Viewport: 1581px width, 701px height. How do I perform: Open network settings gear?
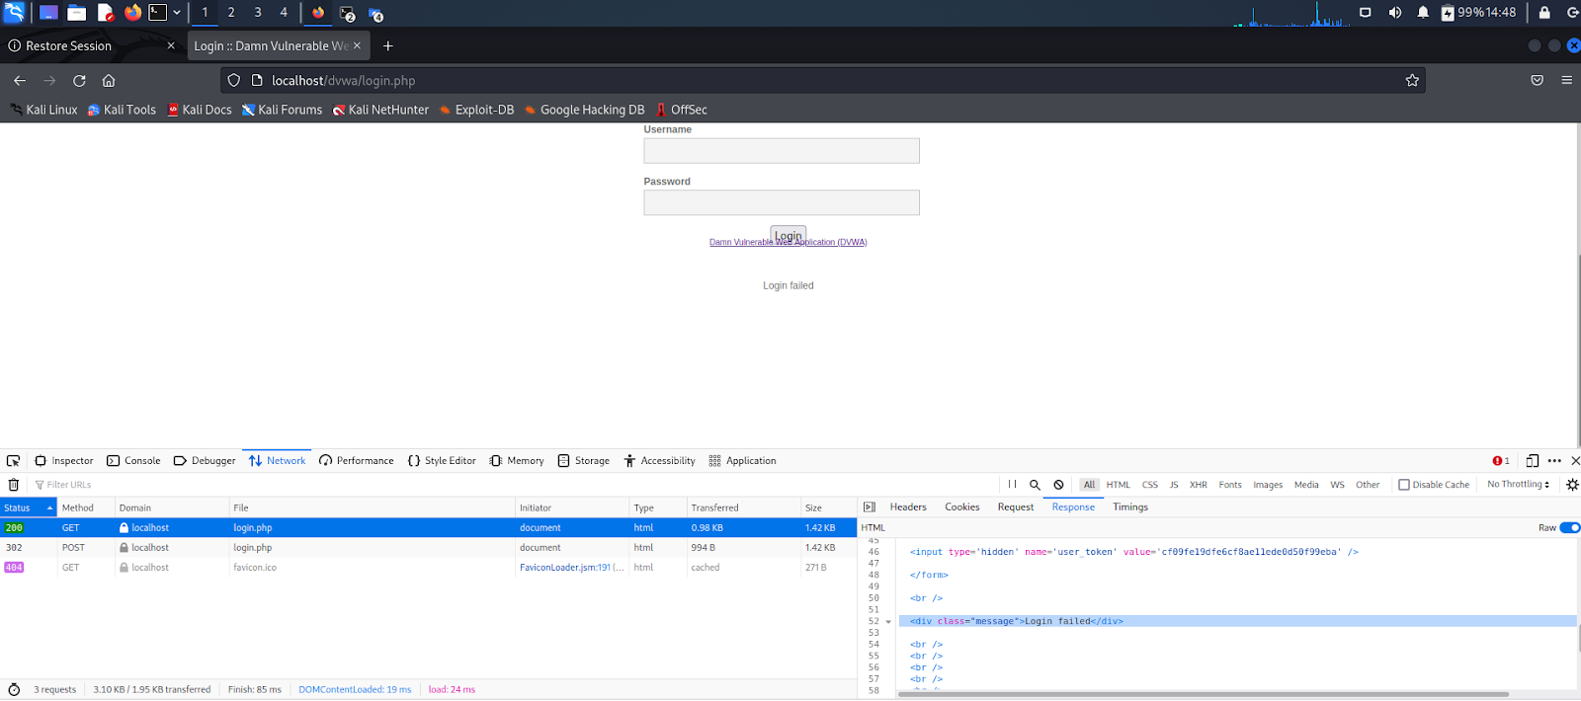(x=1572, y=485)
